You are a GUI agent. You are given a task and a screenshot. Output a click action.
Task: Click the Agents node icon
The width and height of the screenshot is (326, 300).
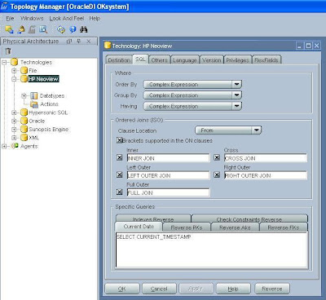coord(15,146)
